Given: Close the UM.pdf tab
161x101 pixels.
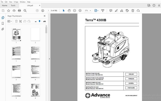Looking at the screenshot, I should click(x=40, y=5).
